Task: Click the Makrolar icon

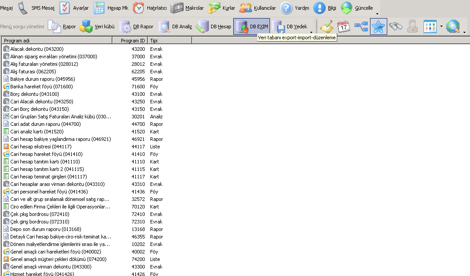Action: pos(177,8)
